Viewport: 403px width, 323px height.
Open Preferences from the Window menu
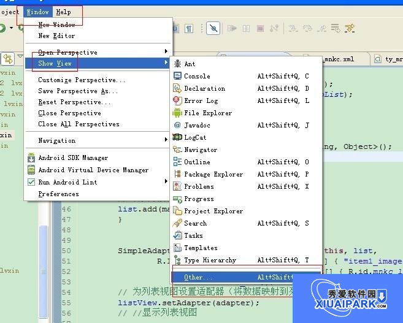[x=98, y=194]
